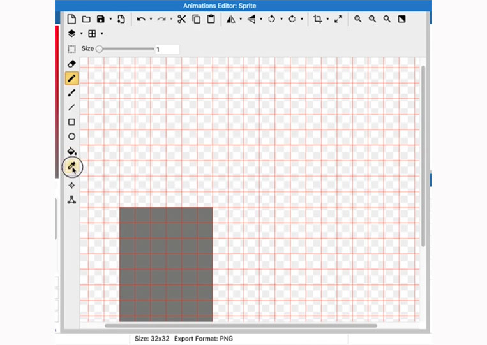This screenshot has width=487, height=345.
Task: Click the black-white contrast square icon
Action: pyautogui.click(x=401, y=19)
